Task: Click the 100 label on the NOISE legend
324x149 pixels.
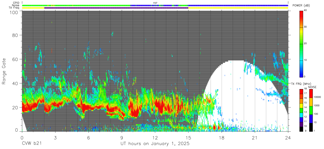Action: pos(316,114)
